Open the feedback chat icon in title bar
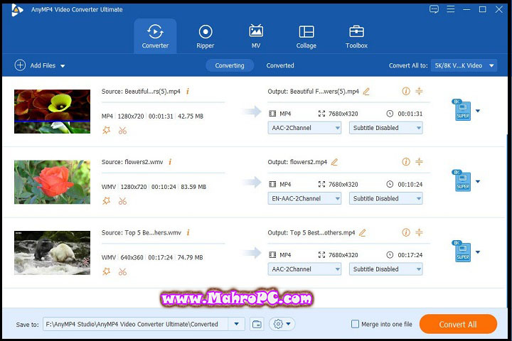This screenshot has width=512, height=341. [434, 9]
